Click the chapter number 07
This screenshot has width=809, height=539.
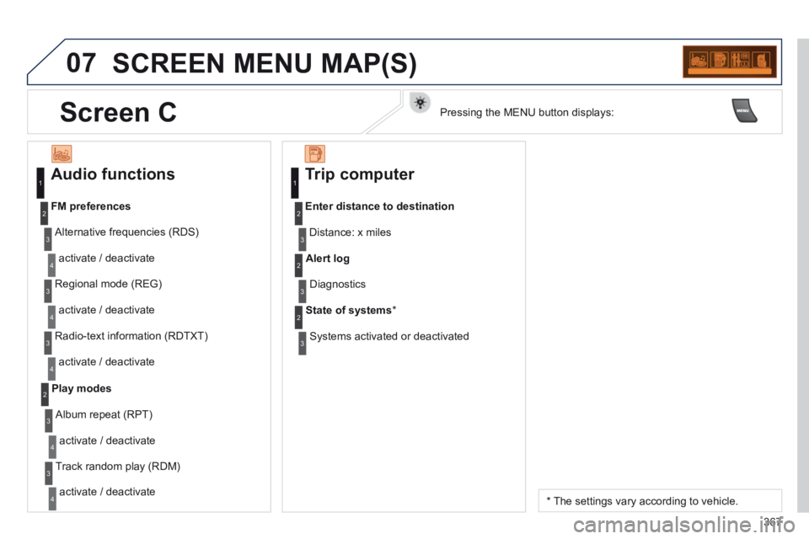coord(81,63)
